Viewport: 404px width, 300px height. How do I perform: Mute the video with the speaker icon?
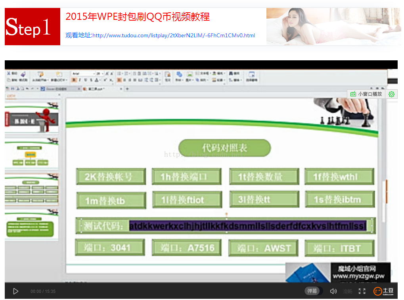click(x=333, y=291)
